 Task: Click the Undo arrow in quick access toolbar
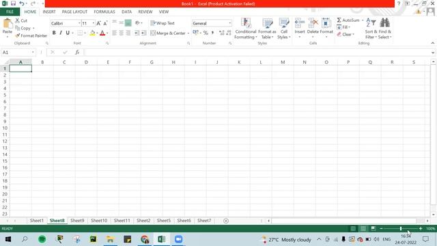pyautogui.click(x=21, y=3)
